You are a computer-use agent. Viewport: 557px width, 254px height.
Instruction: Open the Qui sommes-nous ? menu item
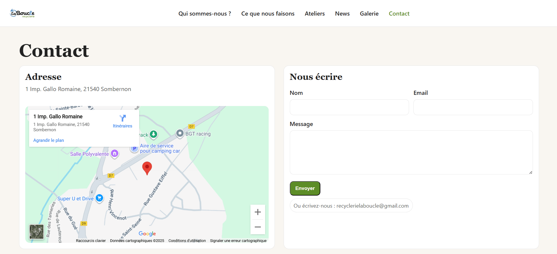tap(205, 14)
